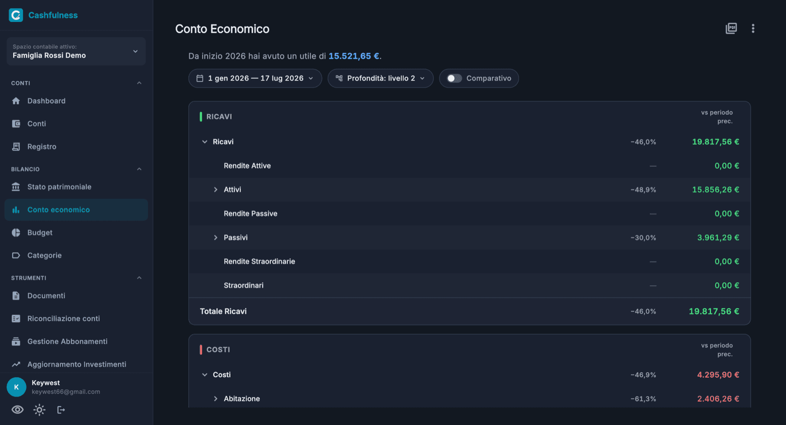Collapse the CONTI sidebar section

click(x=139, y=83)
